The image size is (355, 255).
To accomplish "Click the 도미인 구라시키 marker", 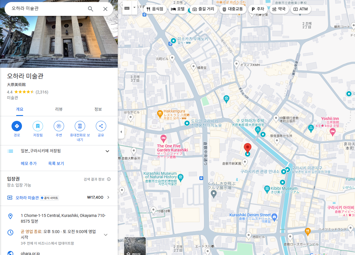I will click(x=187, y=123).
